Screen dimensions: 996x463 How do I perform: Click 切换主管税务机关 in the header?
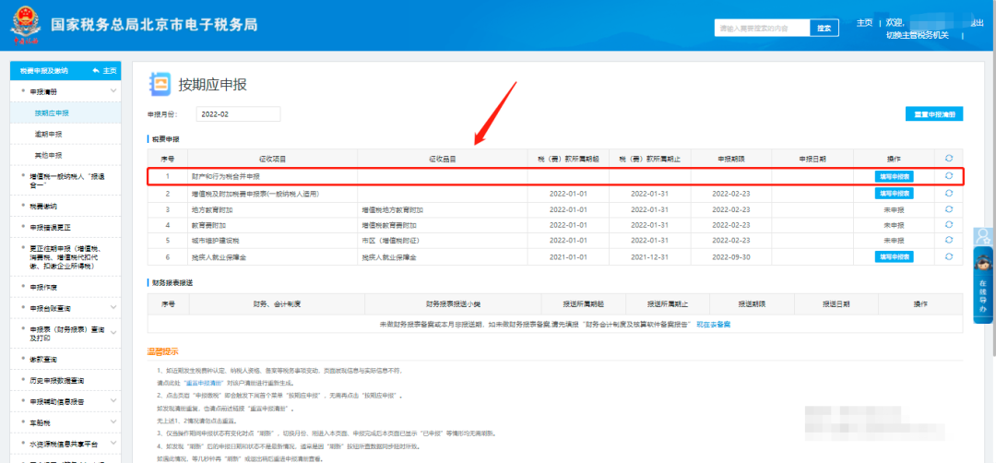(918, 35)
